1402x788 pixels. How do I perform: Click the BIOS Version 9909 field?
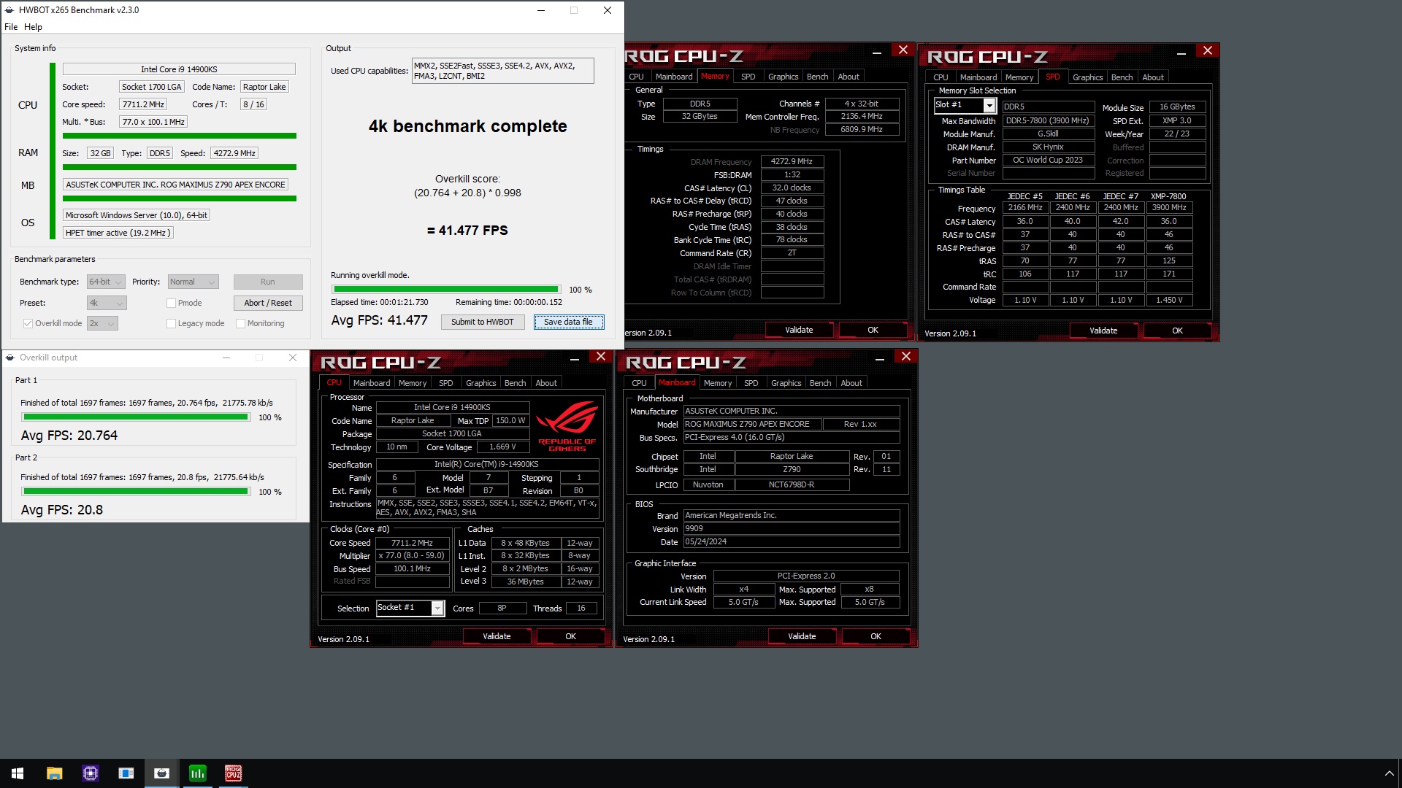(x=792, y=528)
